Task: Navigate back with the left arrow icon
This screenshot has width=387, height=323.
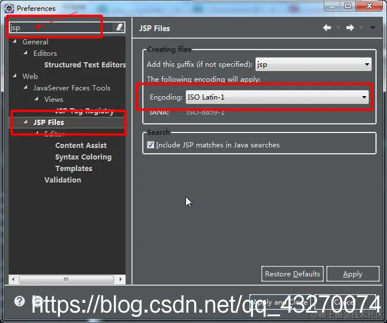Action: [327, 28]
